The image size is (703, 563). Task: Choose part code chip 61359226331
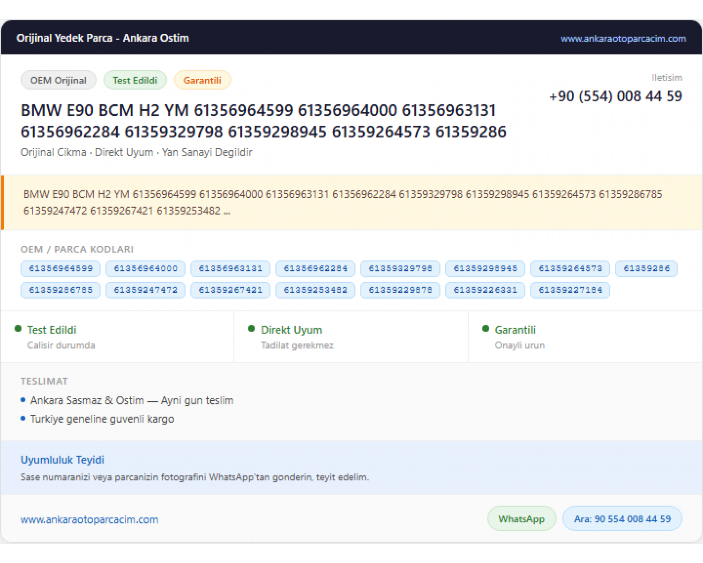(x=485, y=290)
